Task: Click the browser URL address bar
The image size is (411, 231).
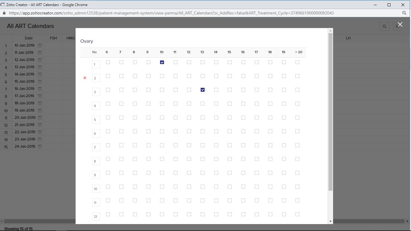Action: coord(172,13)
